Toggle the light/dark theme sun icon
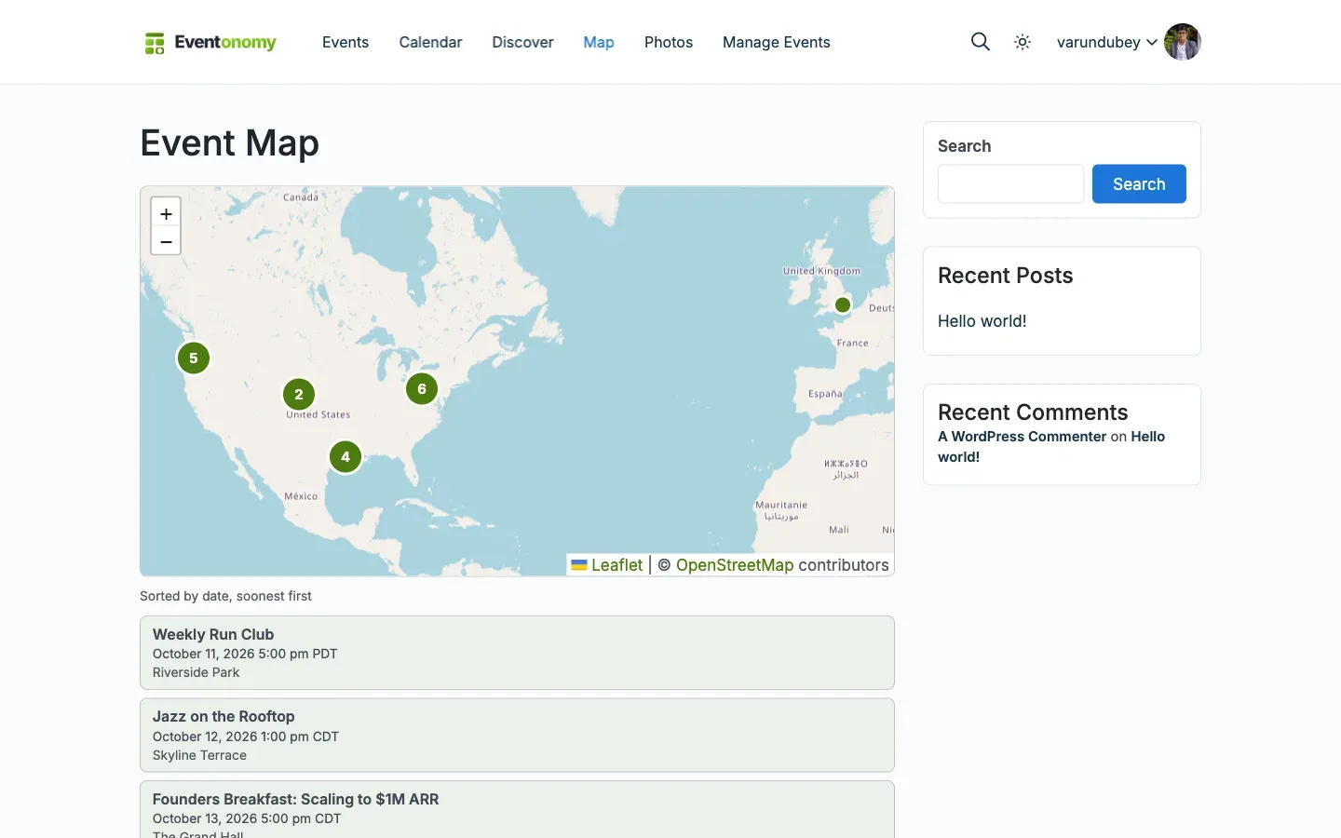This screenshot has height=838, width=1341. [1023, 42]
